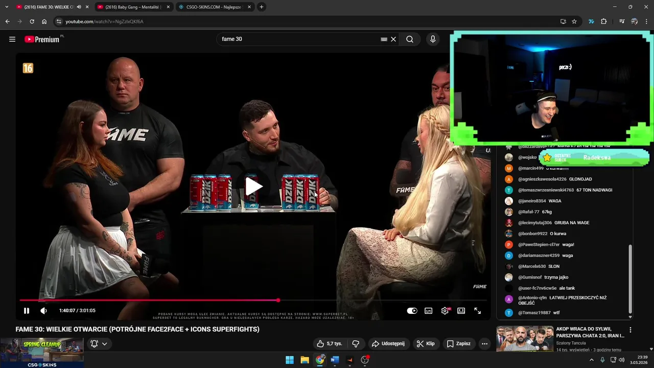Open media controls in Chrome toolbar

point(622,21)
